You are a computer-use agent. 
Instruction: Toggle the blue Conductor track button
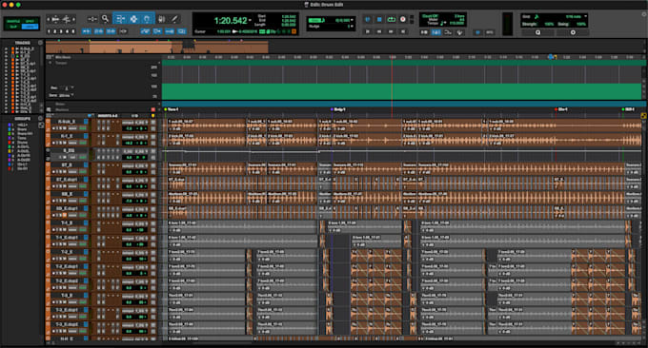click(x=460, y=31)
